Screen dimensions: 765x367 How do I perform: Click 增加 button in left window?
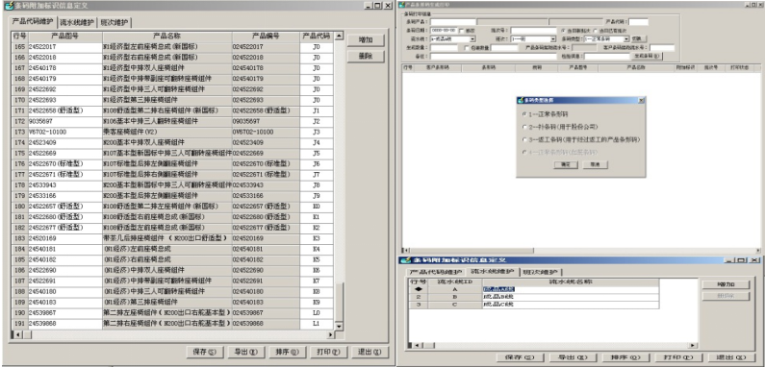point(366,40)
